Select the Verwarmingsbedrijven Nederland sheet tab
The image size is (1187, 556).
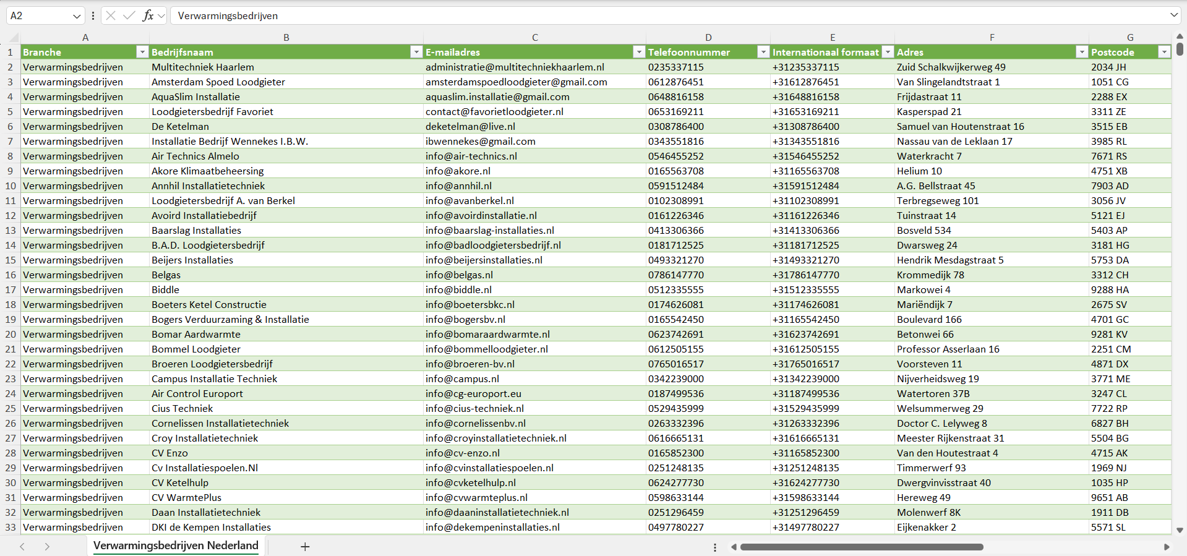[176, 545]
